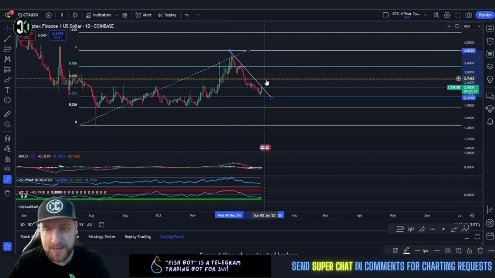Take a chart snapshot with camera icon

pos(469,15)
